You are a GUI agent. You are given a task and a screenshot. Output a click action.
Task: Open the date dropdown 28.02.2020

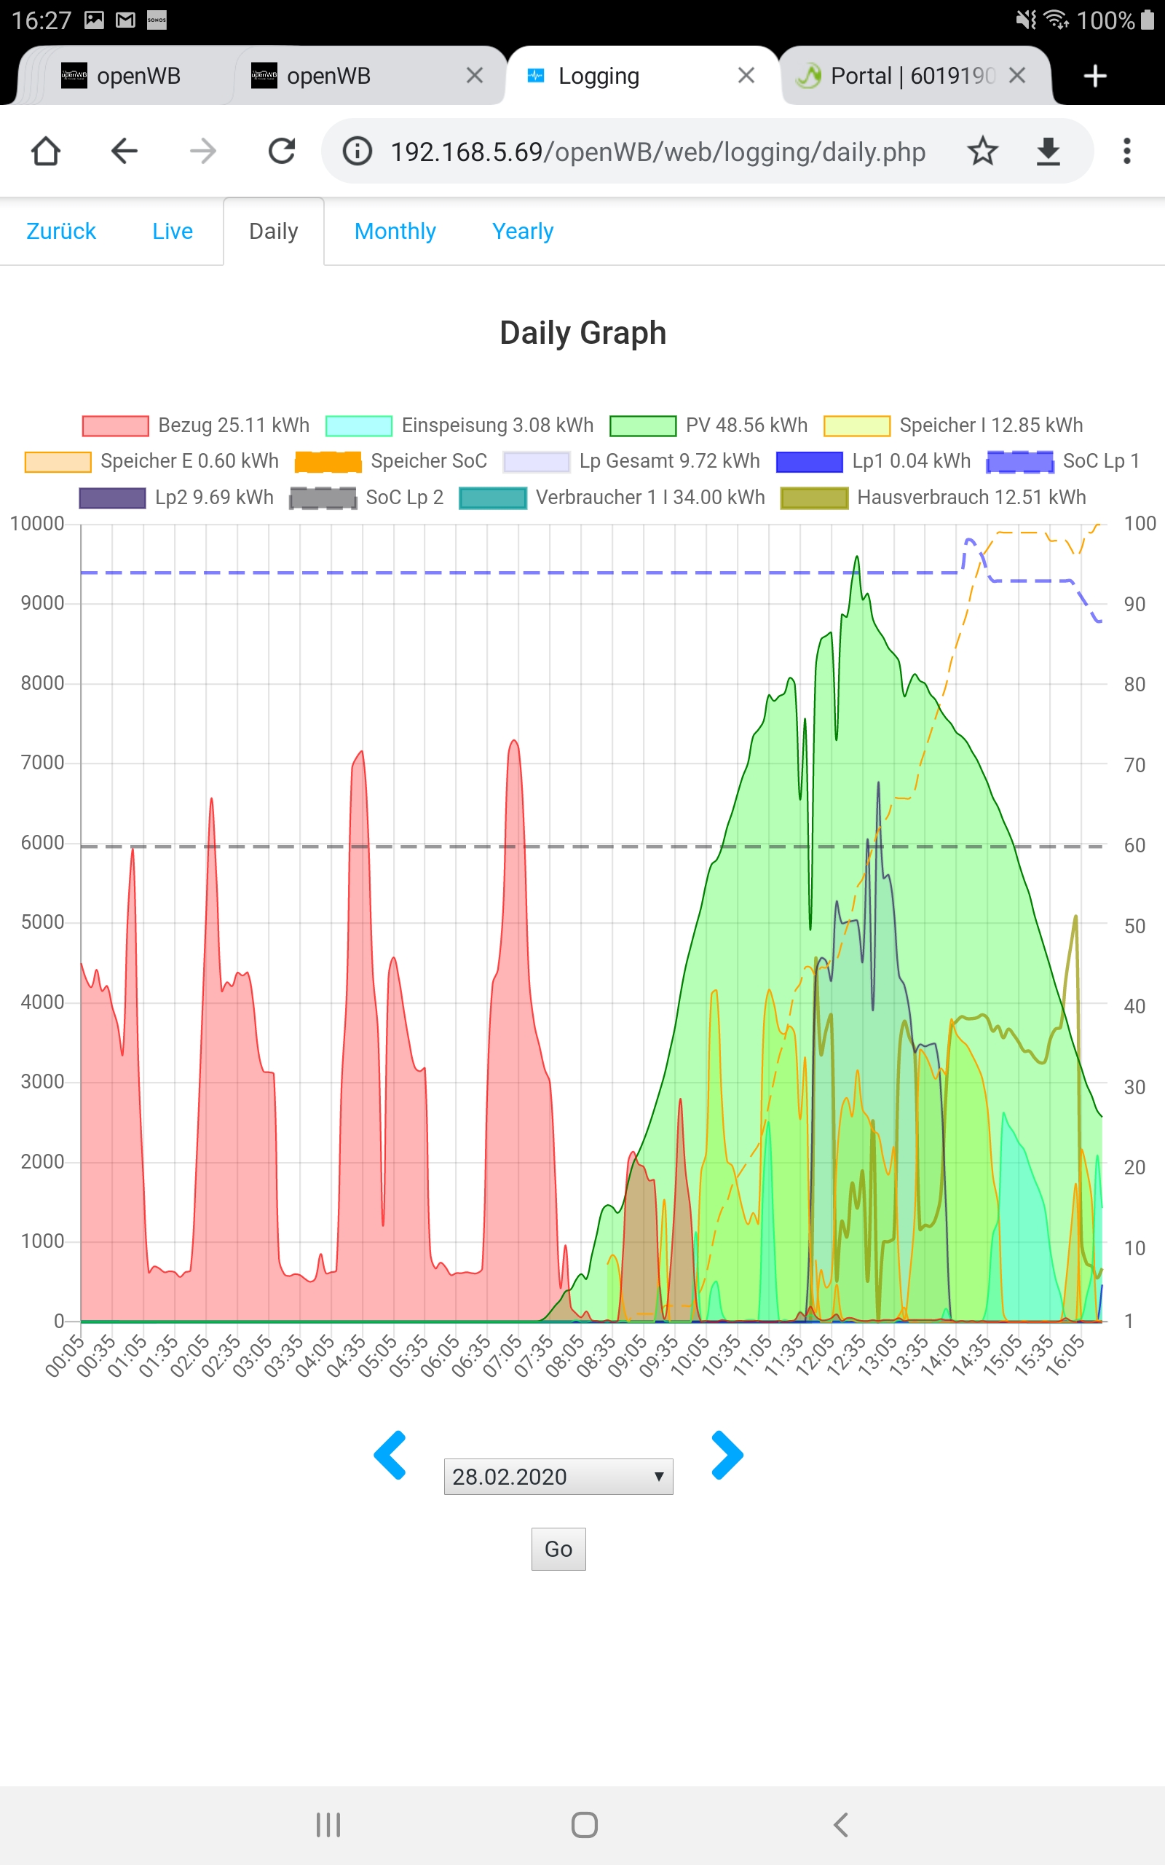[558, 1477]
